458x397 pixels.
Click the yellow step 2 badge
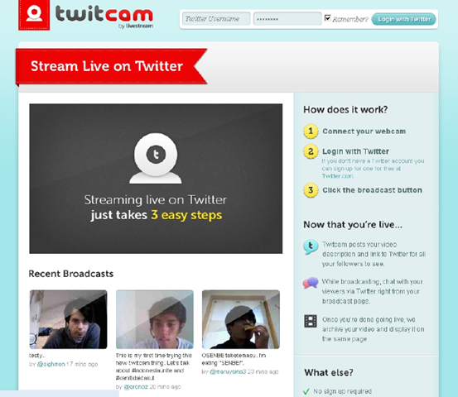(311, 151)
